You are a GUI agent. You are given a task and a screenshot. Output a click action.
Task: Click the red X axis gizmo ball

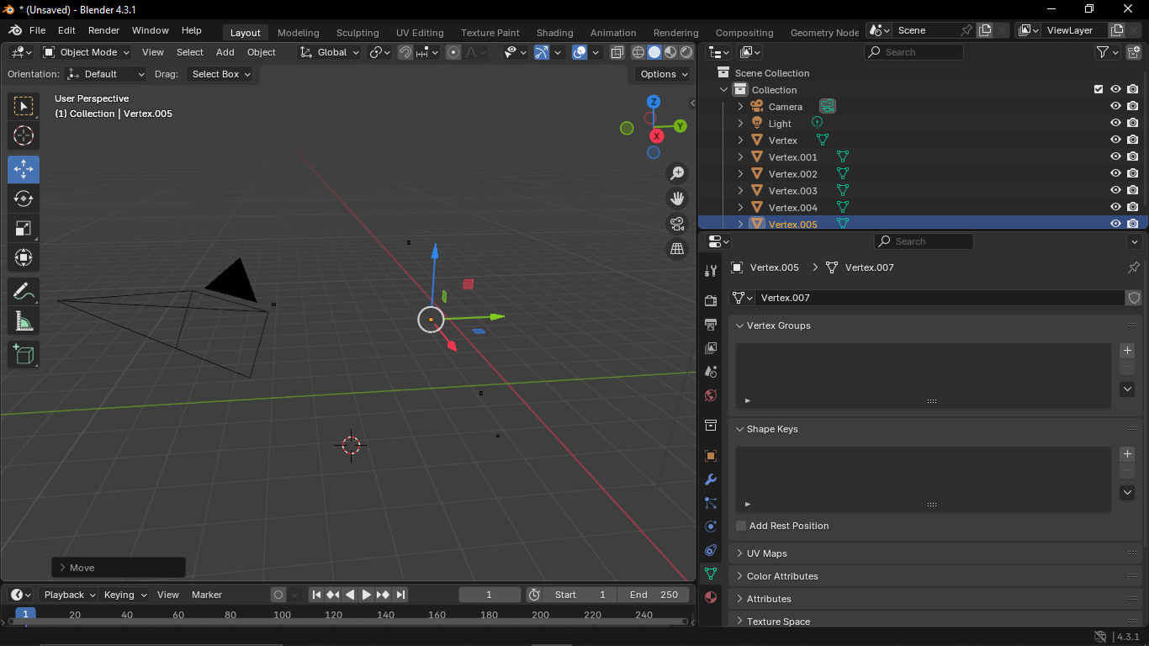point(657,136)
